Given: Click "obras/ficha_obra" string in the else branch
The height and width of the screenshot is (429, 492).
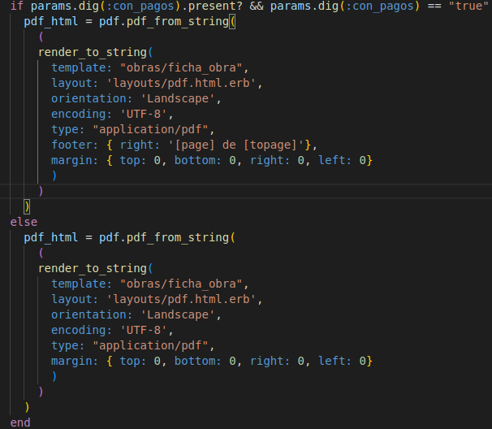Looking at the screenshot, I should 181,284.
